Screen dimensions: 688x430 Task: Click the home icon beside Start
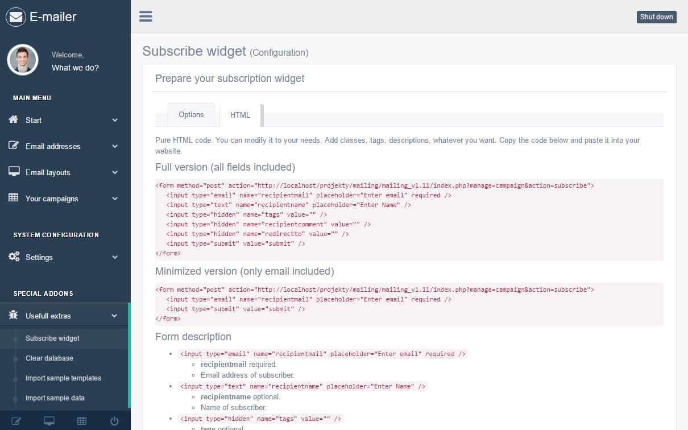14,120
